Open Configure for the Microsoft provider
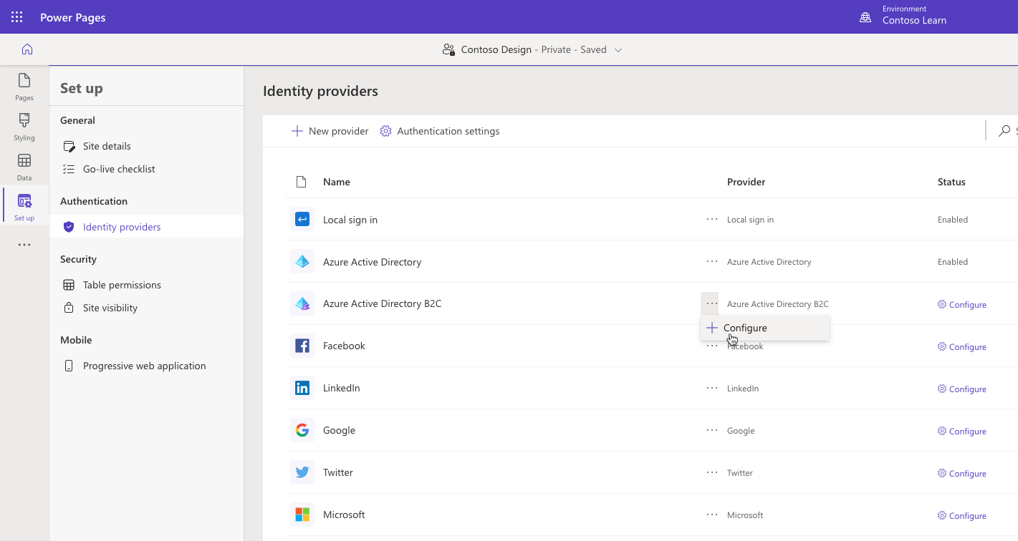This screenshot has height=541, width=1018. click(x=961, y=515)
